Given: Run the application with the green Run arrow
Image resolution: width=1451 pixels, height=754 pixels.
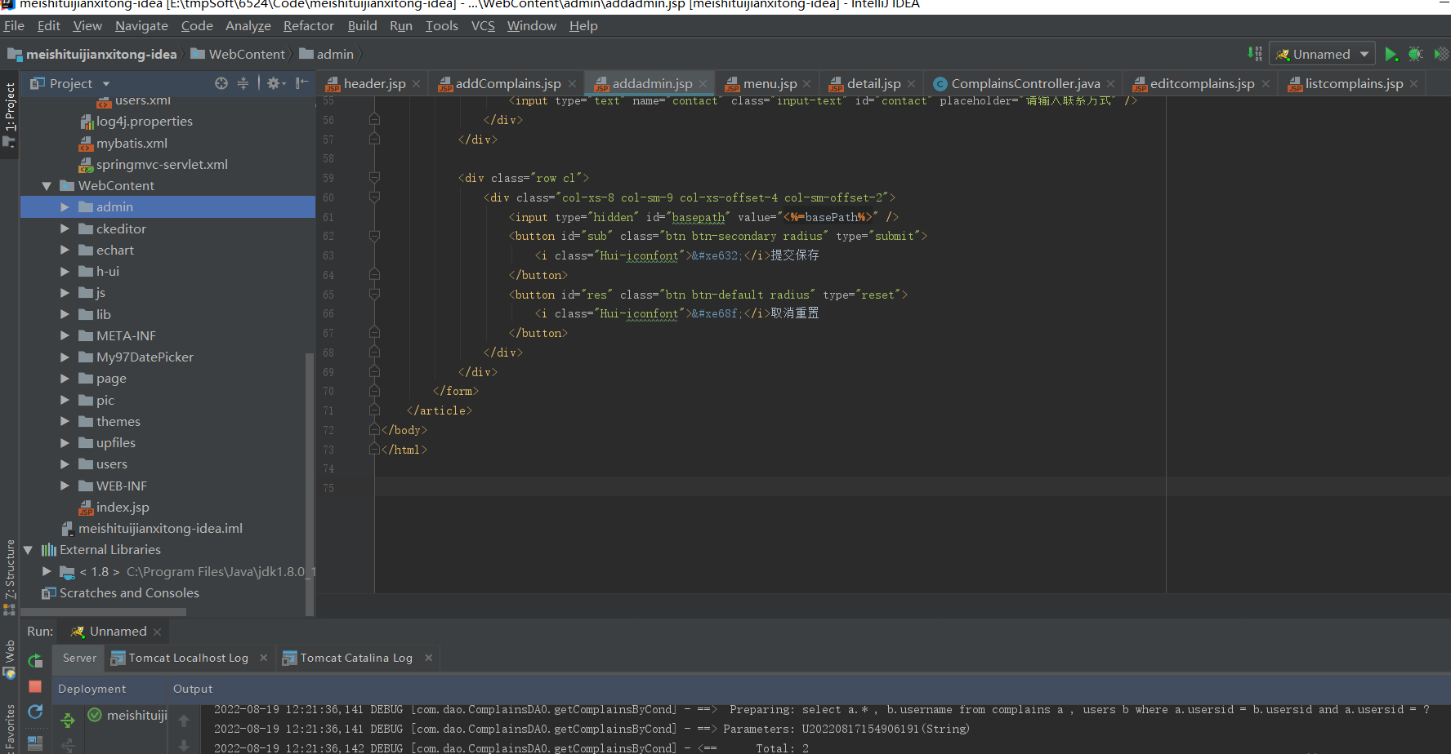Looking at the screenshot, I should [1392, 53].
